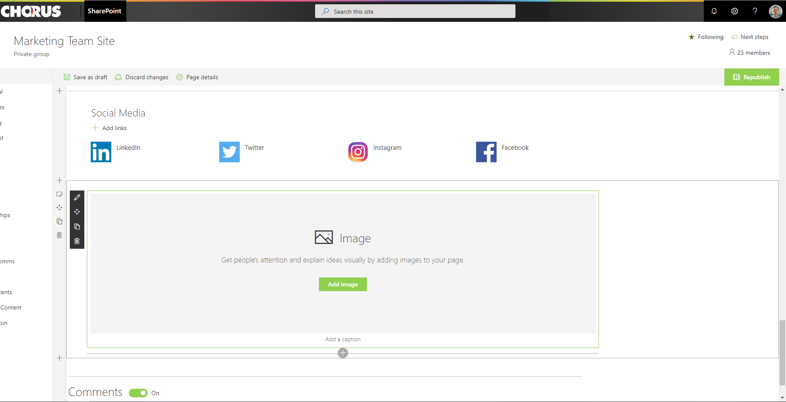This screenshot has height=402, width=786.
Task: Open Page details pane
Action: (x=197, y=77)
